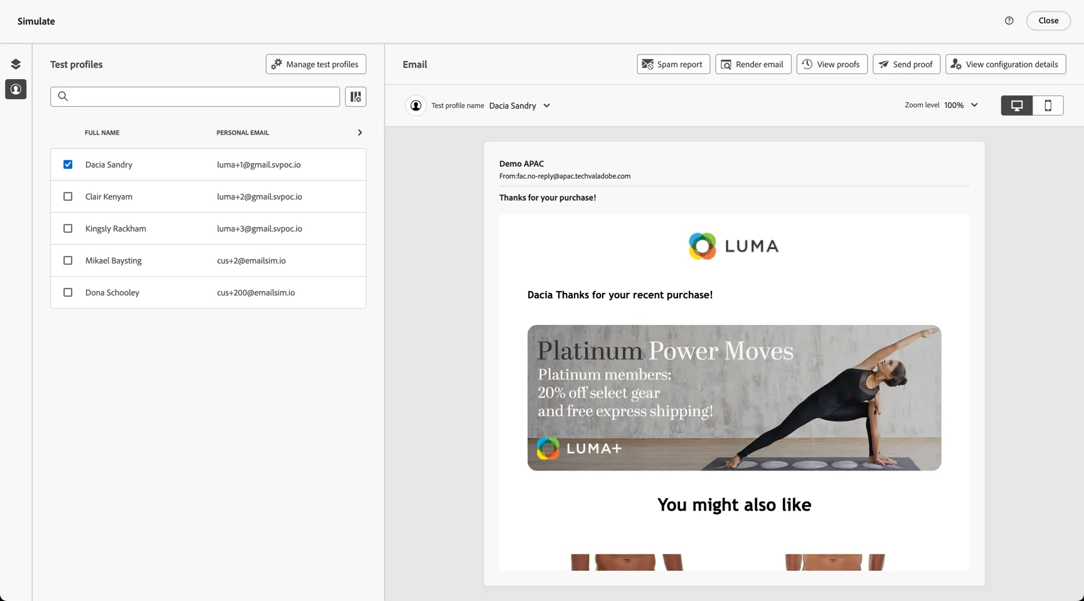Image resolution: width=1084 pixels, height=601 pixels.
Task: Select email luma+1@gmail.svpoc.io
Action: coord(258,164)
